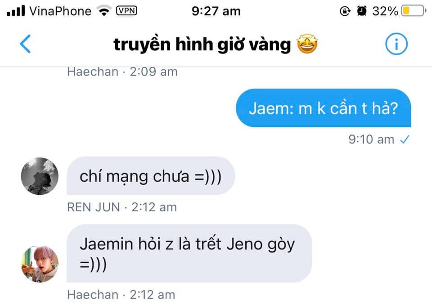Select the Jaemin hỏi z là trết Jeno message

click(x=189, y=254)
